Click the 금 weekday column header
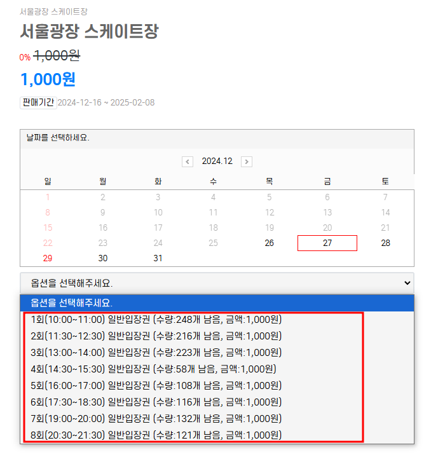 (327, 181)
